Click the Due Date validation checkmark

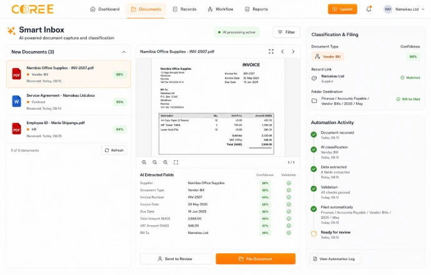tap(289, 211)
